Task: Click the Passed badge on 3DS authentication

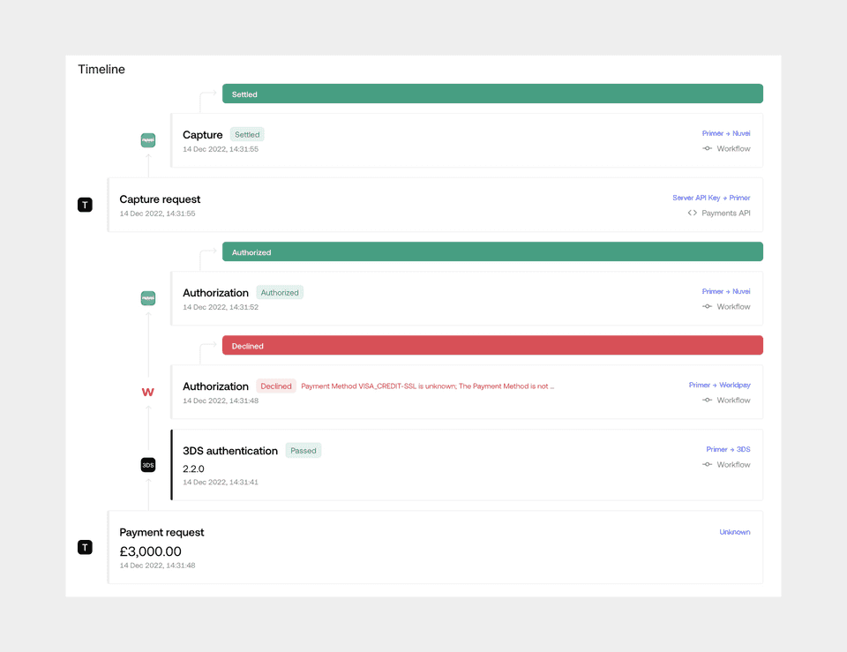Action: tap(303, 451)
